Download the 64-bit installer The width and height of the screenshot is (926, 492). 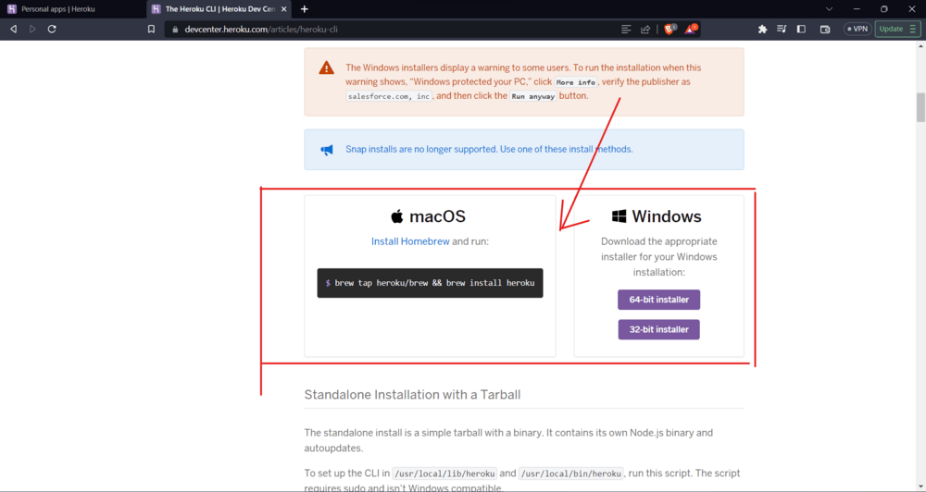point(658,300)
